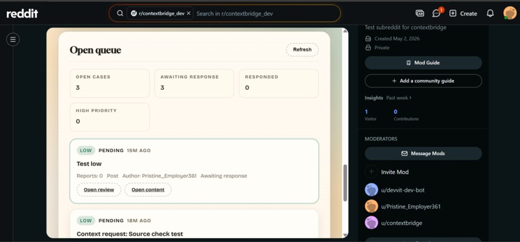The image size is (520, 242).
Task: Open u/Pristine_Employer361 profile link
Action: point(411,207)
